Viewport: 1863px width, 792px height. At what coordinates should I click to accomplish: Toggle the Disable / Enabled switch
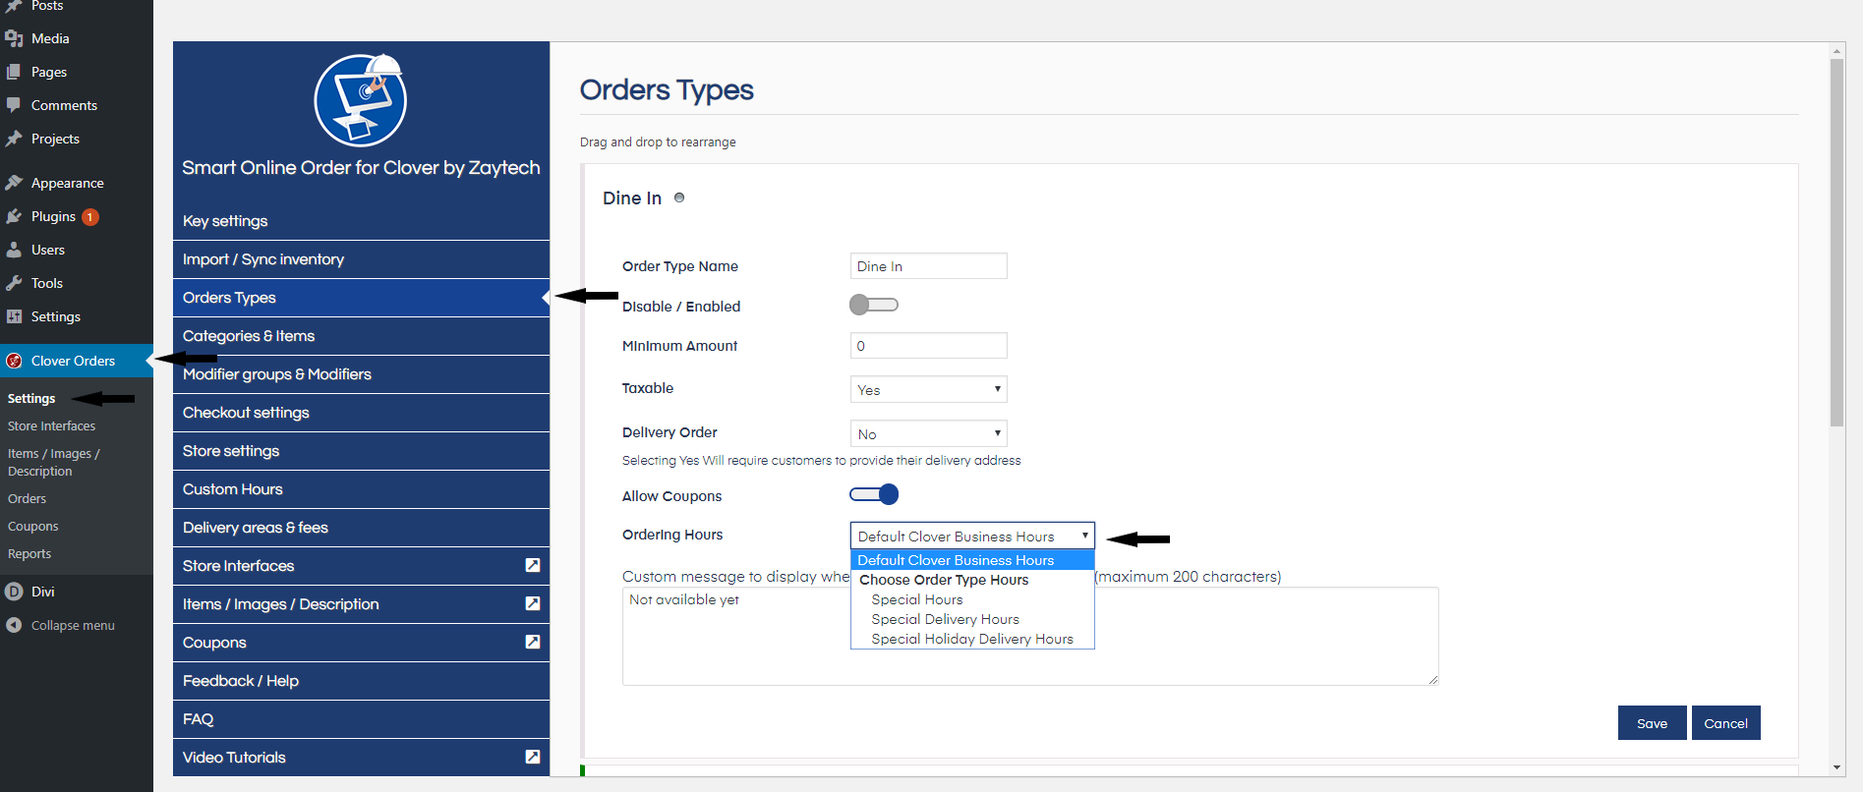click(x=874, y=305)
